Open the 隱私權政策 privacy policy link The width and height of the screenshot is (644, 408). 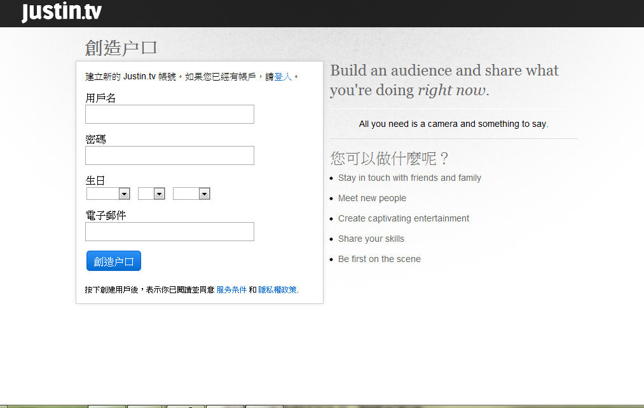[x=277, y=290]
